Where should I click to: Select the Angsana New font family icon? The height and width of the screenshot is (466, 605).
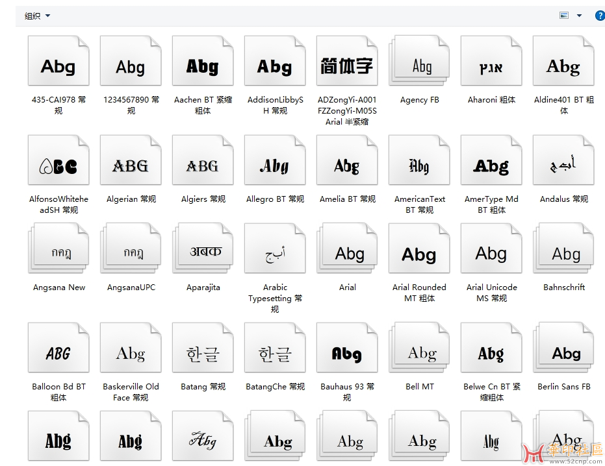(x=58, y=248)
